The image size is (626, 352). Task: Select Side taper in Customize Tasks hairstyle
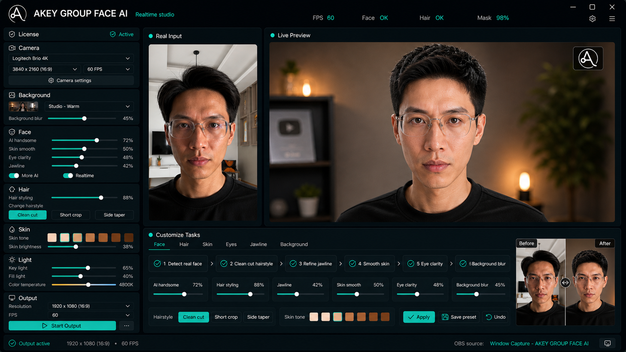click(x=258, y=317)
